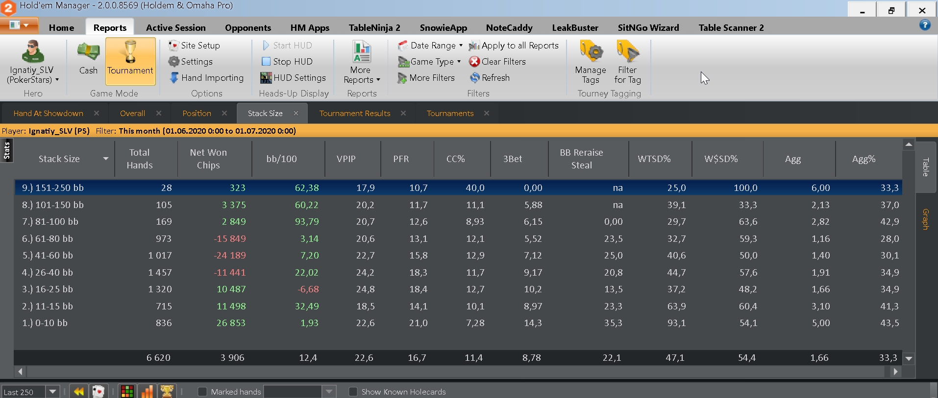Click the colored grid matrix icon
The image size is (938, 398).
(x=127, y=391)
